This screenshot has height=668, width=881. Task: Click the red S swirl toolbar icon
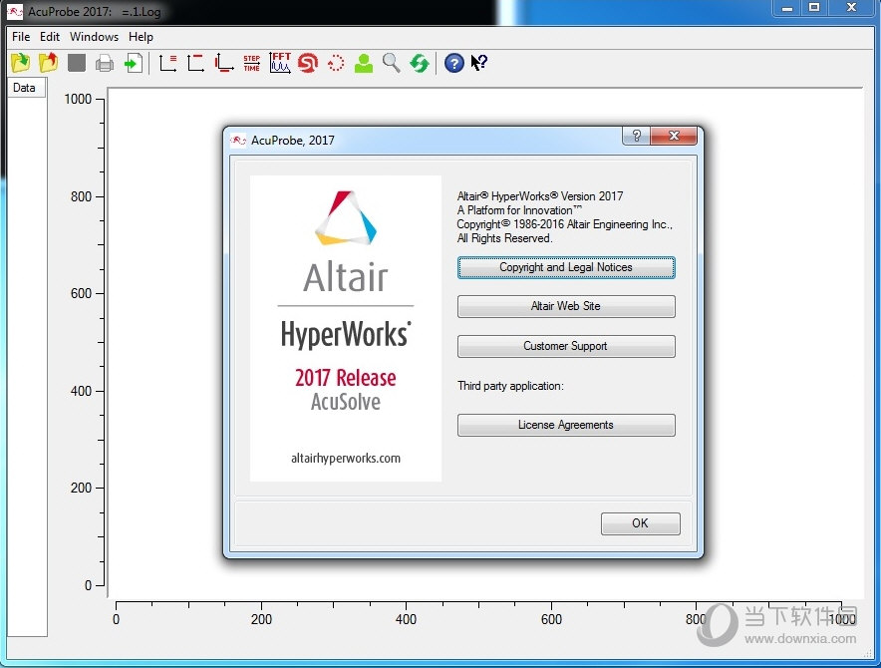[x=308, y=63]
